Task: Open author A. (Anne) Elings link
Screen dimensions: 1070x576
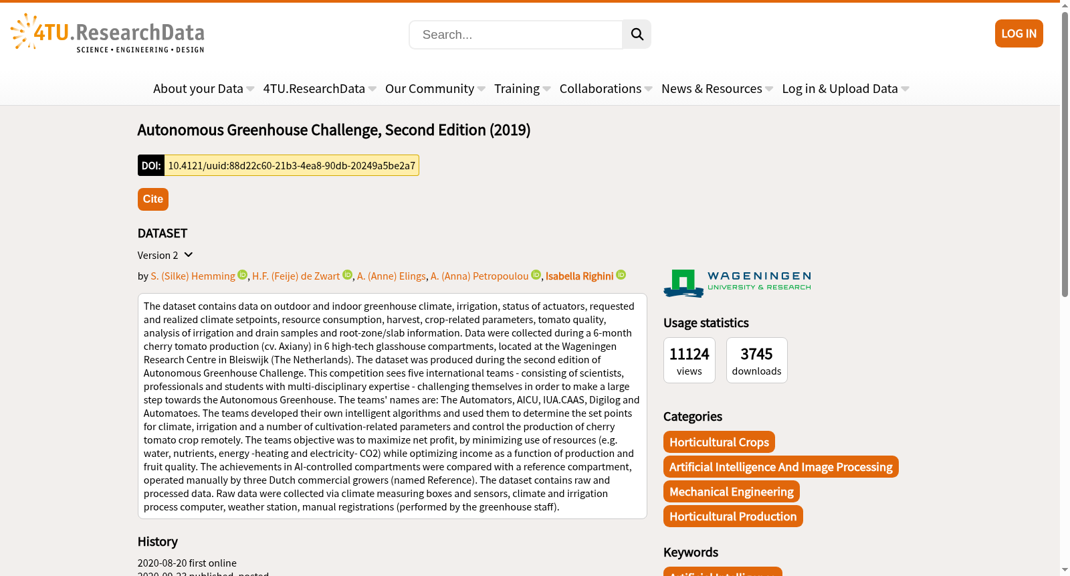Action: coord(391,276)
